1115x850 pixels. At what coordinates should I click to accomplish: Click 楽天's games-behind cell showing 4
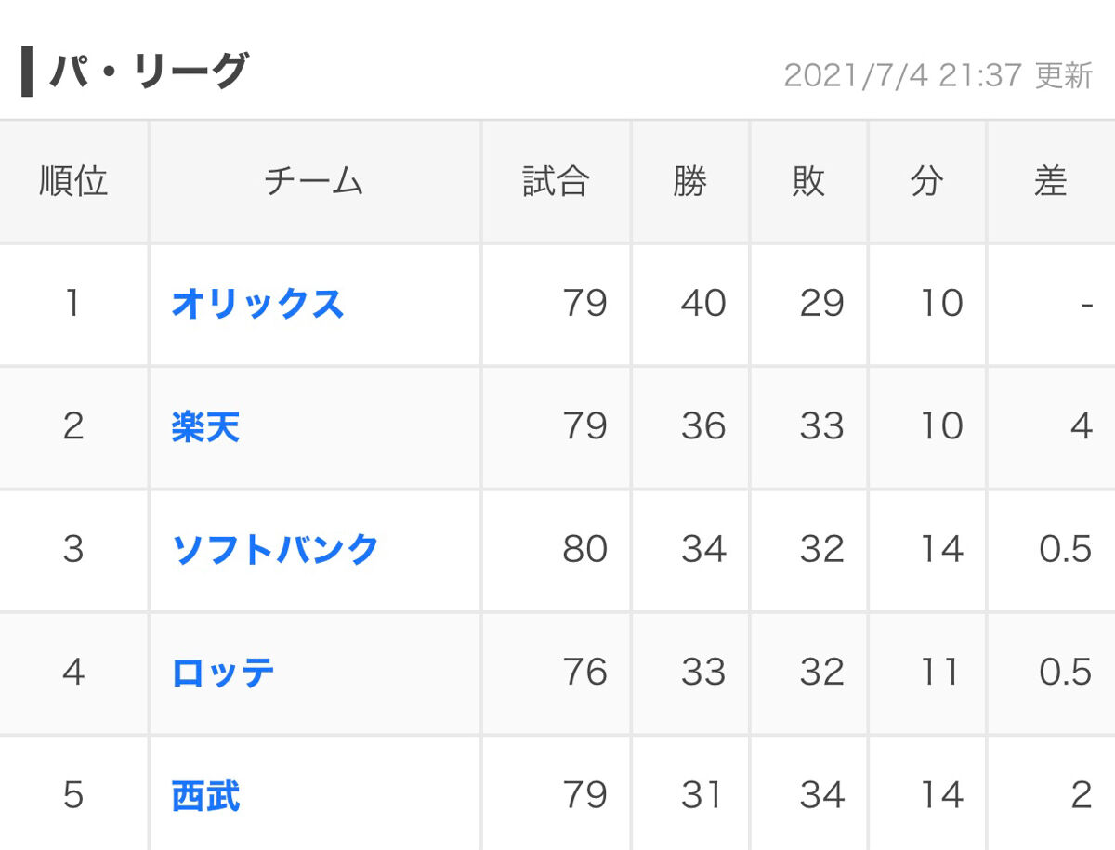[x=1080, y=426]
